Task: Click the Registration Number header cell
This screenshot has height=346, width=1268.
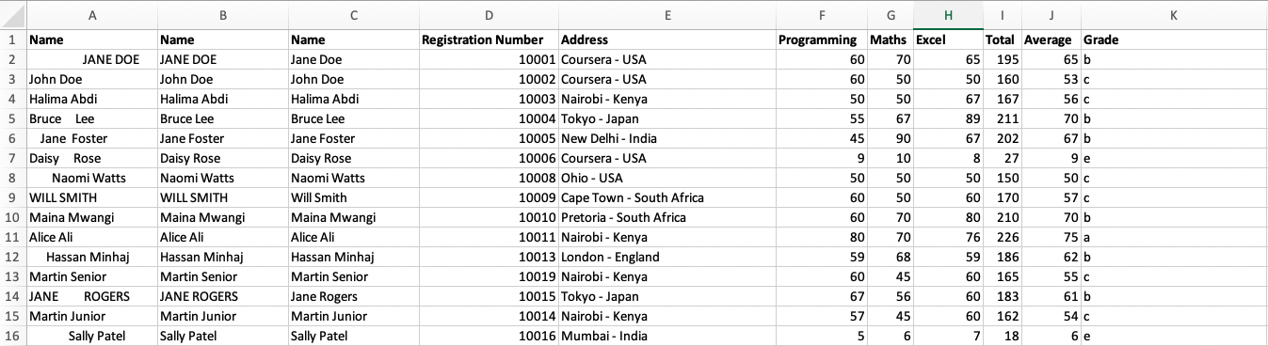Action: [x=489, y=39]
